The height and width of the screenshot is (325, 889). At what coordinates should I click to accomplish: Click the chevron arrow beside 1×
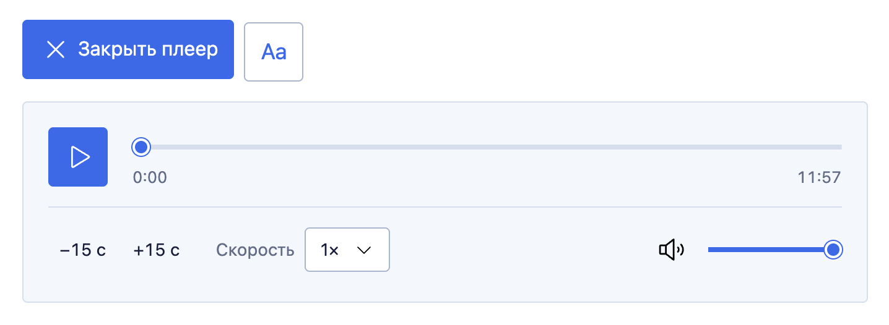(x=364, y=250)
